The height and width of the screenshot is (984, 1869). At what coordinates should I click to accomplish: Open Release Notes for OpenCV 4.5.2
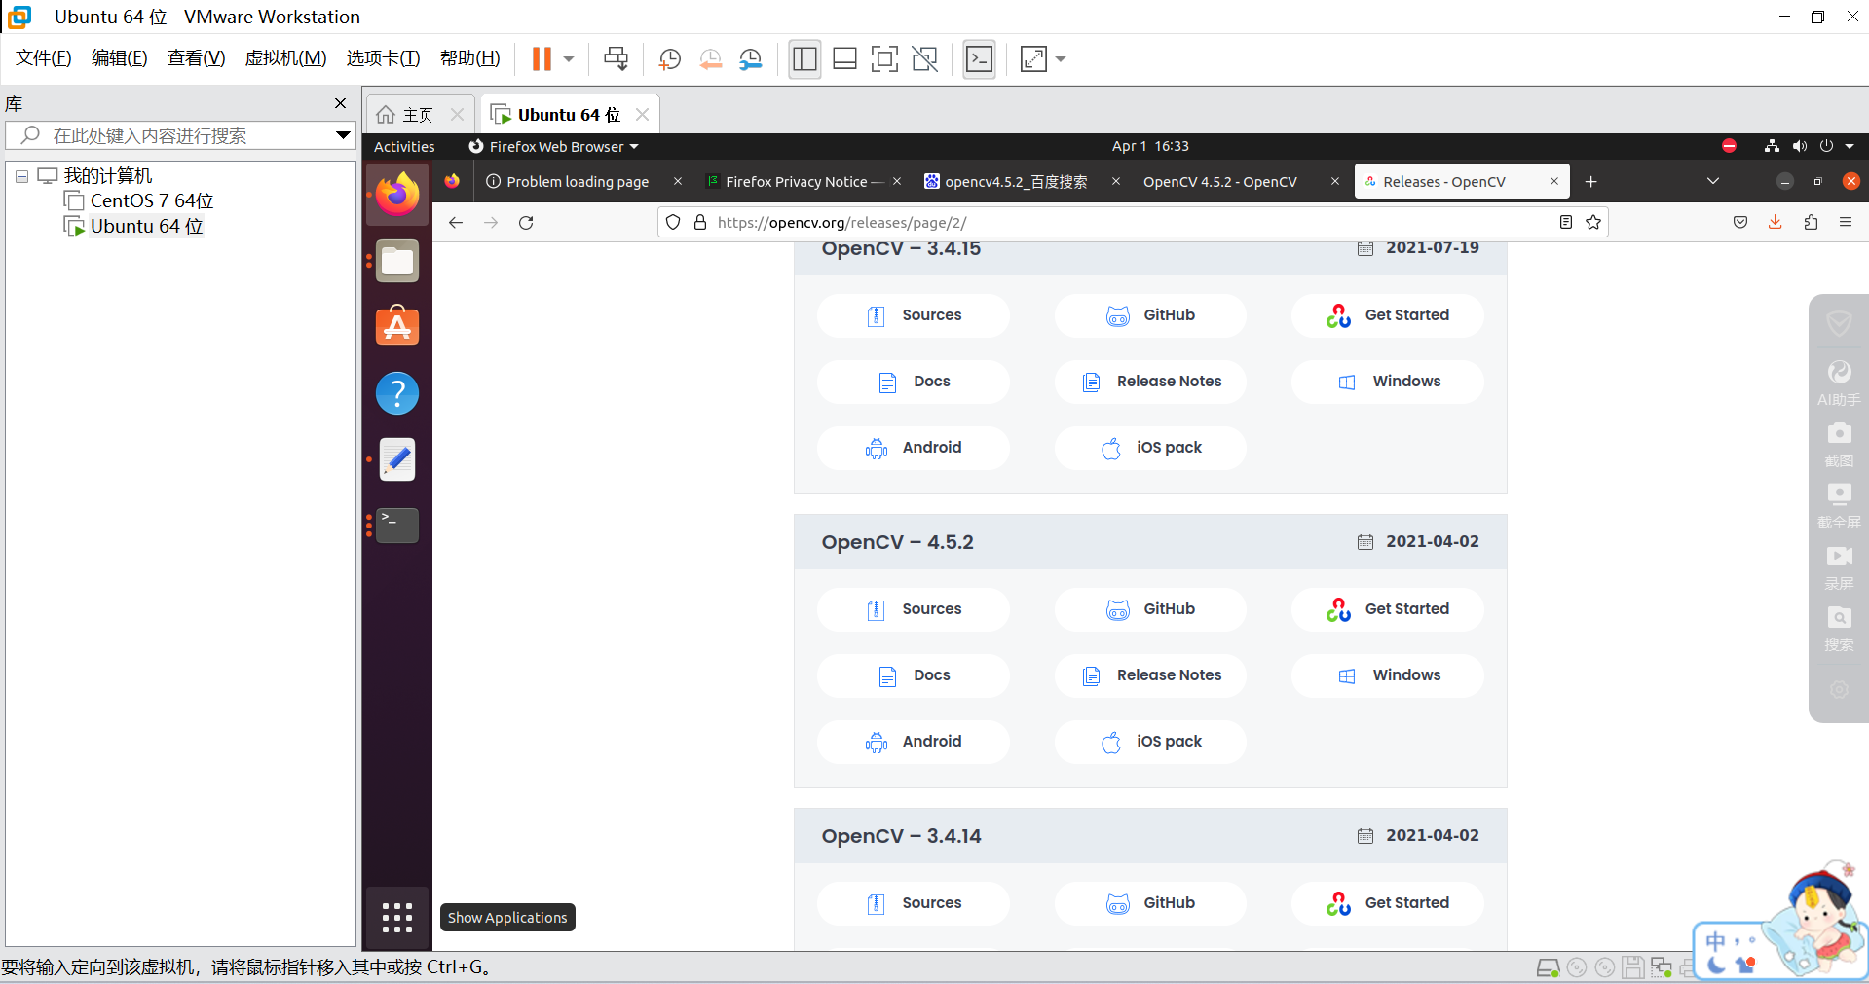click(1150, 674)
